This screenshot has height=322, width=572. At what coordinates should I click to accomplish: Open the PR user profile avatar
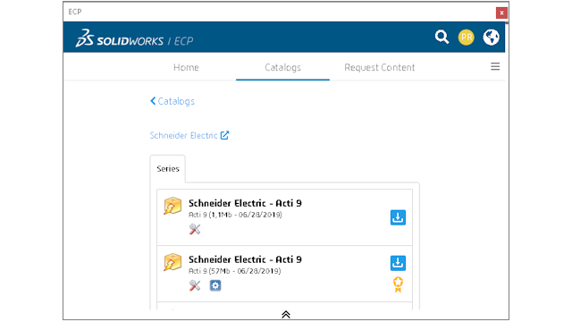click(x=467, y=38)
